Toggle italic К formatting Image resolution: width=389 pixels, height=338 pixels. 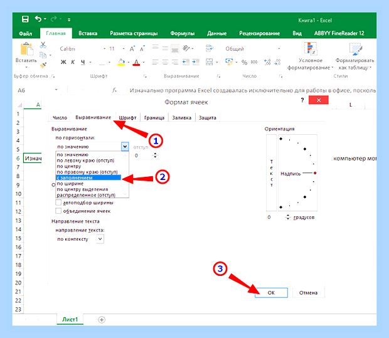click(73, 62)
